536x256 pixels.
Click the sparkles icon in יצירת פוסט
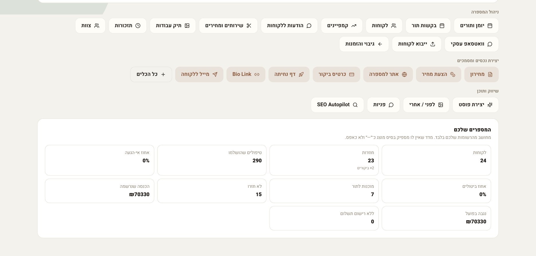(490, 105)
